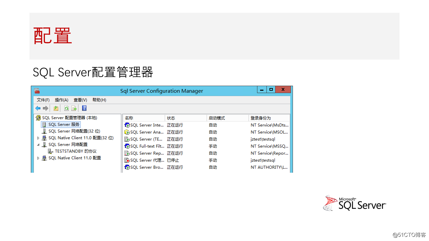Select the SQL Full-text Filt... row
Image resolution: width=429 pixels, height=241 pixels.
point(206,146)
